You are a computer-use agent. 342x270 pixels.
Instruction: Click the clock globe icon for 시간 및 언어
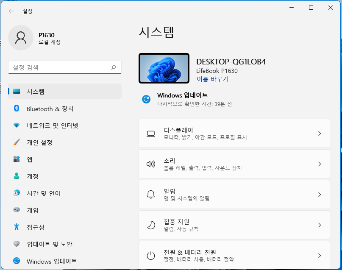[17, 193]
